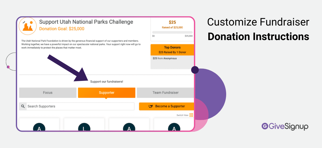Switch to the Focus tab
The width and height of the screenshot is (322, 148).
coord(48,93)
